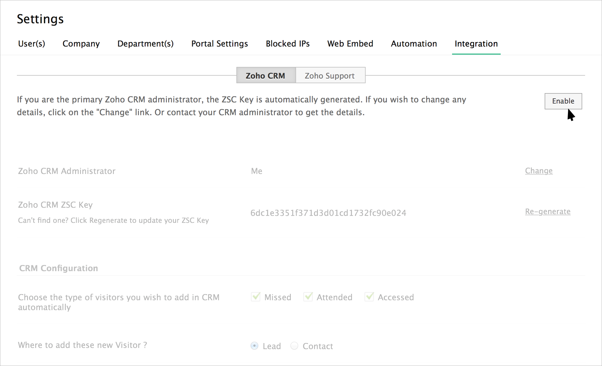
Task: Toggle the Missed visitors checkbox
Action: pyautogui.click(x=256, y=297)
